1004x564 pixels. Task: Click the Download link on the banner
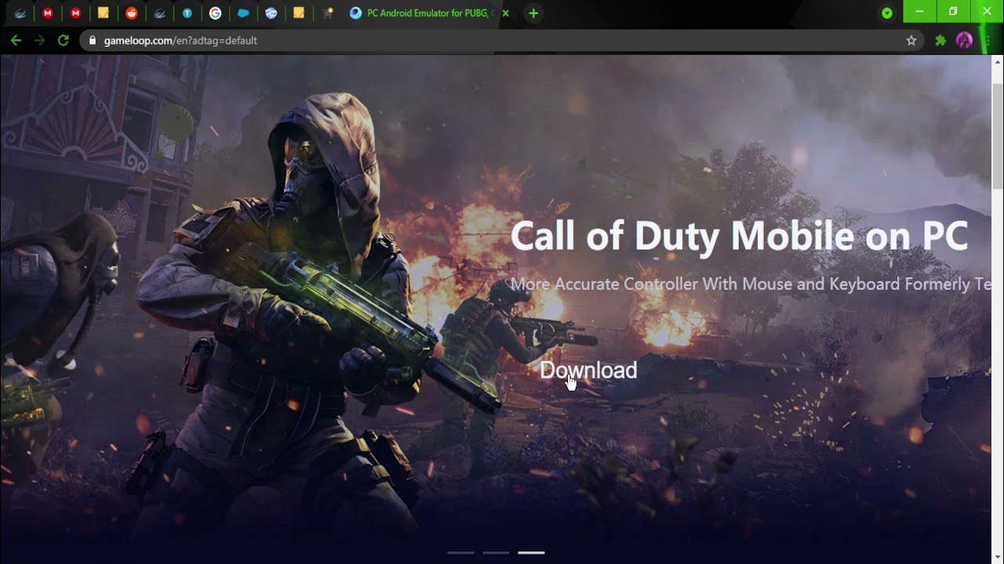pos(588,370)
